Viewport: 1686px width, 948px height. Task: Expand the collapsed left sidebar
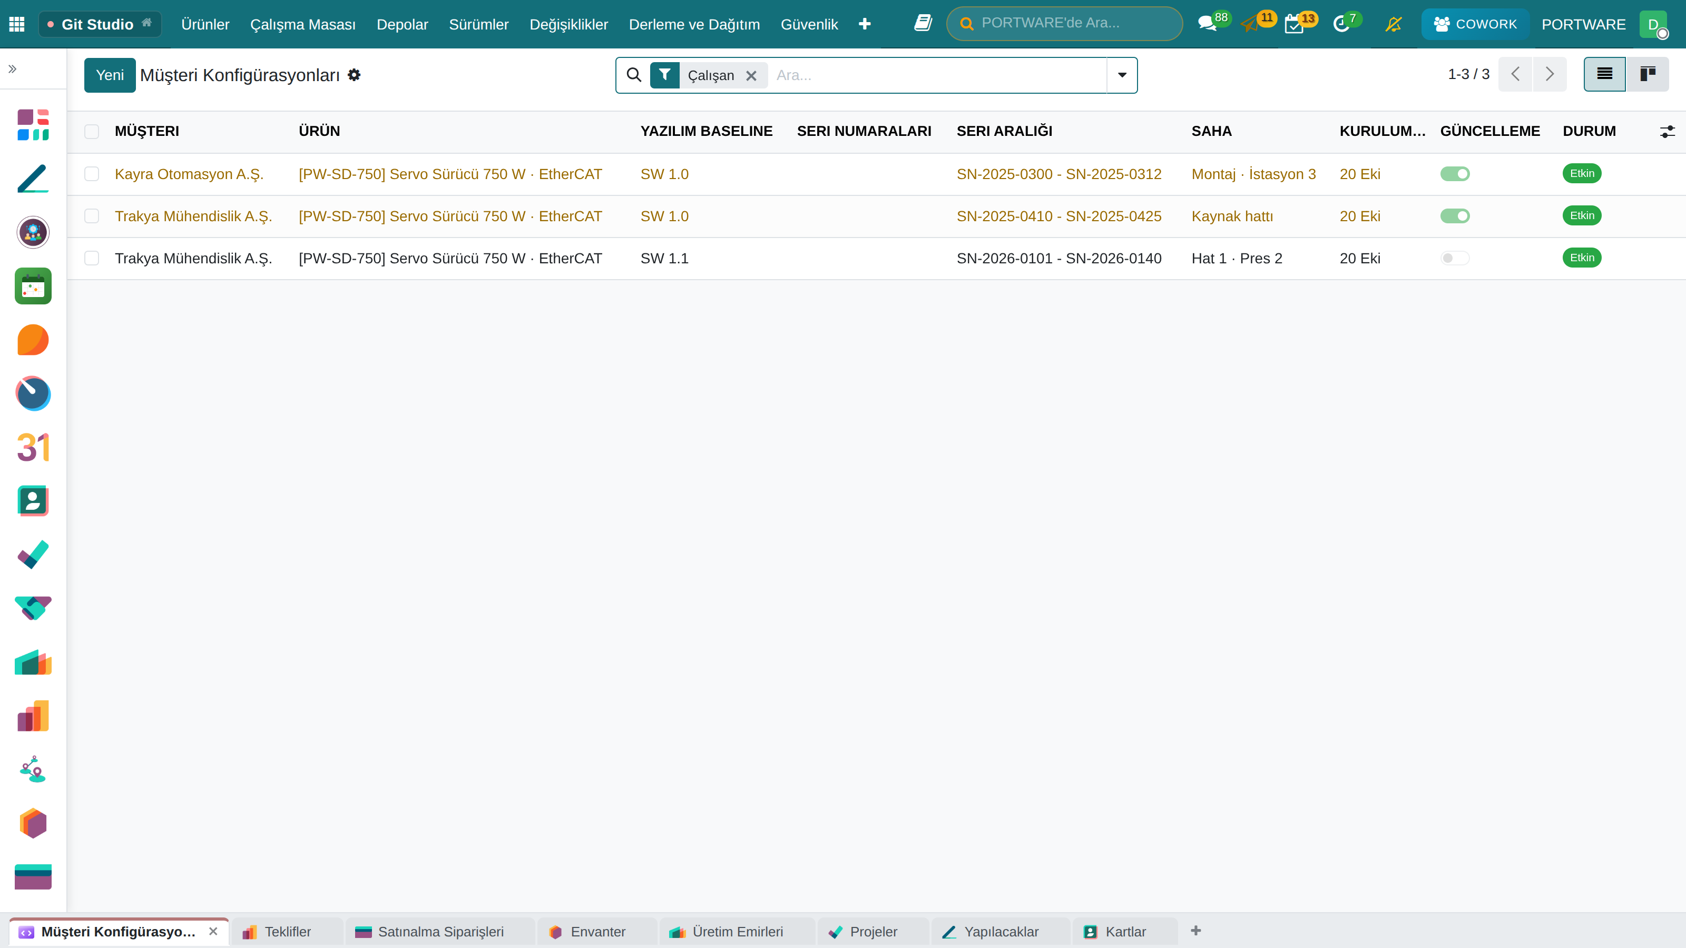point(13,68)
